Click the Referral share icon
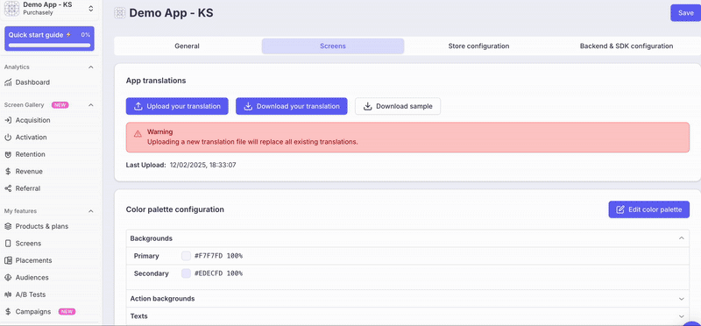701x326 pixels. 8,188
